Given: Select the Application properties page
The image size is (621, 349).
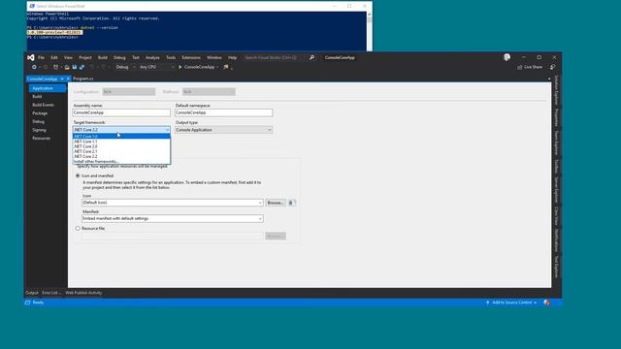Looking at the screenshot, I should [48, 88].
